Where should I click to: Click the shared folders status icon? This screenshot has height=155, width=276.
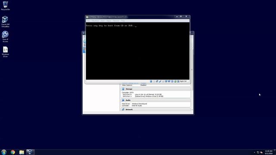(x=163, y=81)
